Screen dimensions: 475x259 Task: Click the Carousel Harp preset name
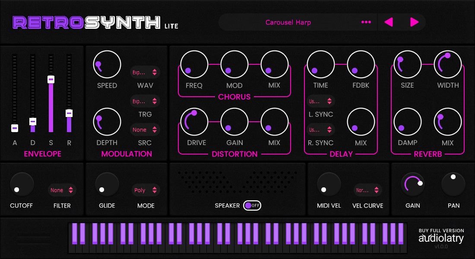288,22
